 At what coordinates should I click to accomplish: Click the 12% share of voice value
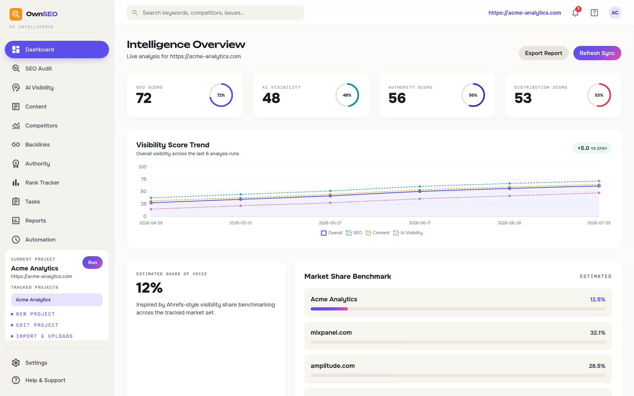(x=149, y=288)
